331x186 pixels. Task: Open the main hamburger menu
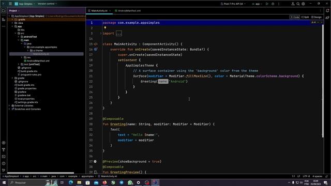point(10,4)
